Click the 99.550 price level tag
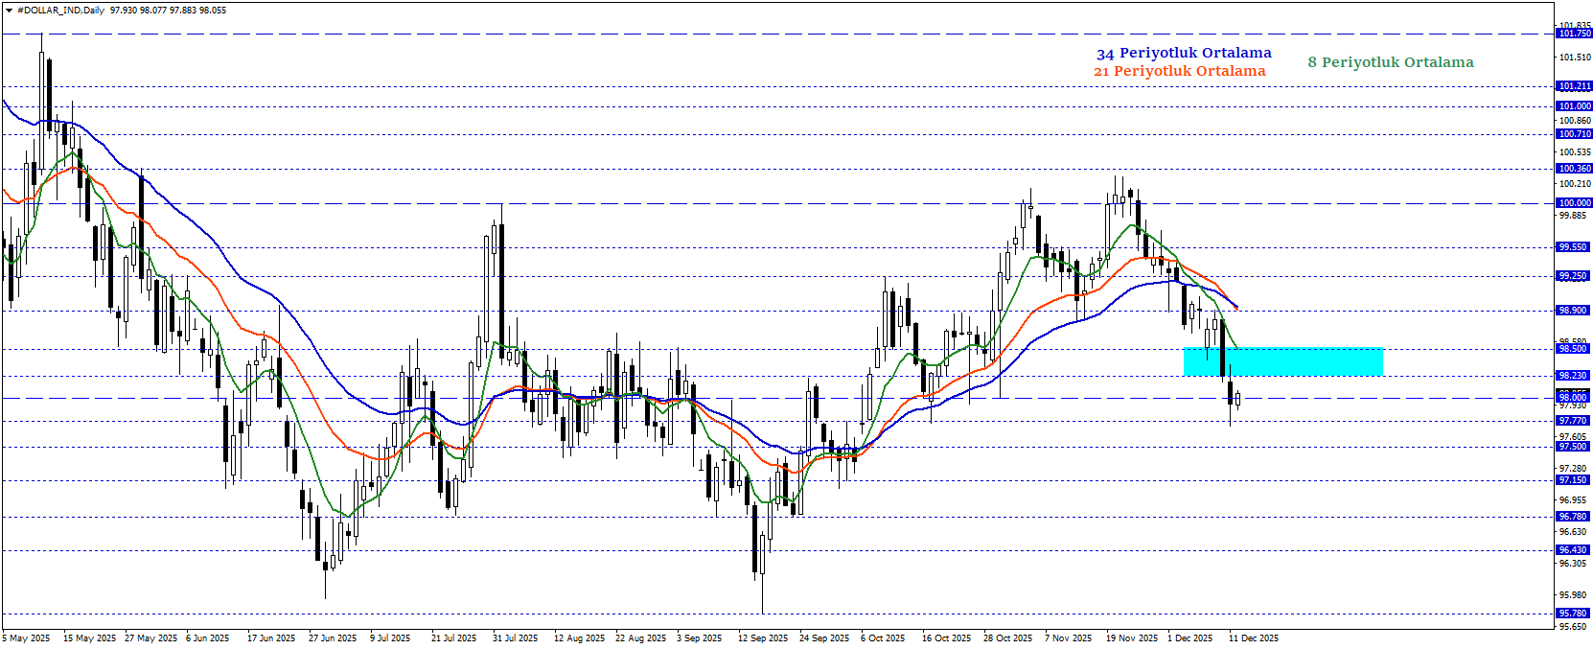This screenshot has width=1593, height=649. click(1573, 247)
